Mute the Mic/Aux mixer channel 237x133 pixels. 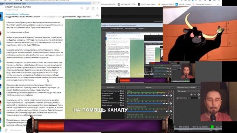(x=167, y=95)
